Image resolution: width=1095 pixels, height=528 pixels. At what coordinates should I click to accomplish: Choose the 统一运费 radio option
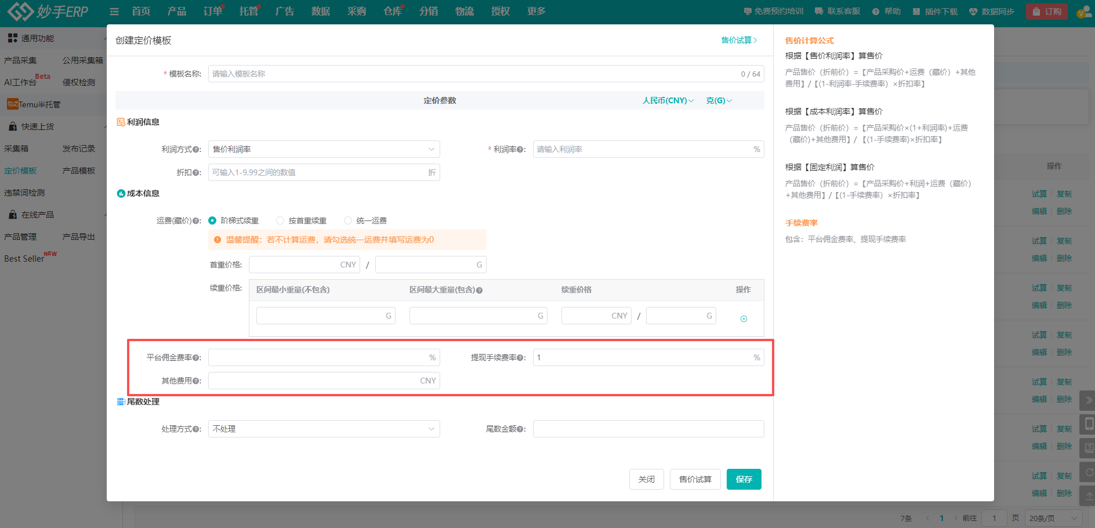[348, 220]
